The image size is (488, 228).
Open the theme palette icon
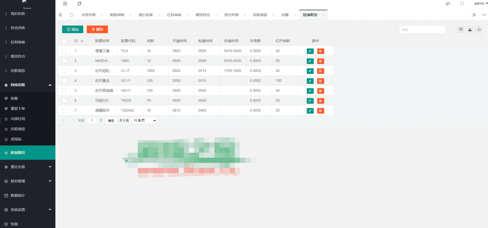click(x=448, y=4)
